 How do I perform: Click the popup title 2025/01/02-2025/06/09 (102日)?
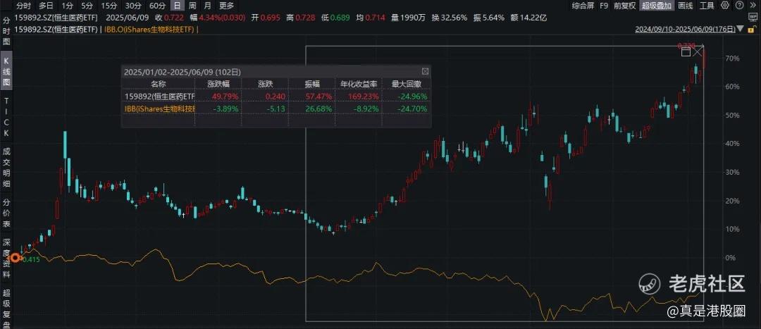[182, 72]
